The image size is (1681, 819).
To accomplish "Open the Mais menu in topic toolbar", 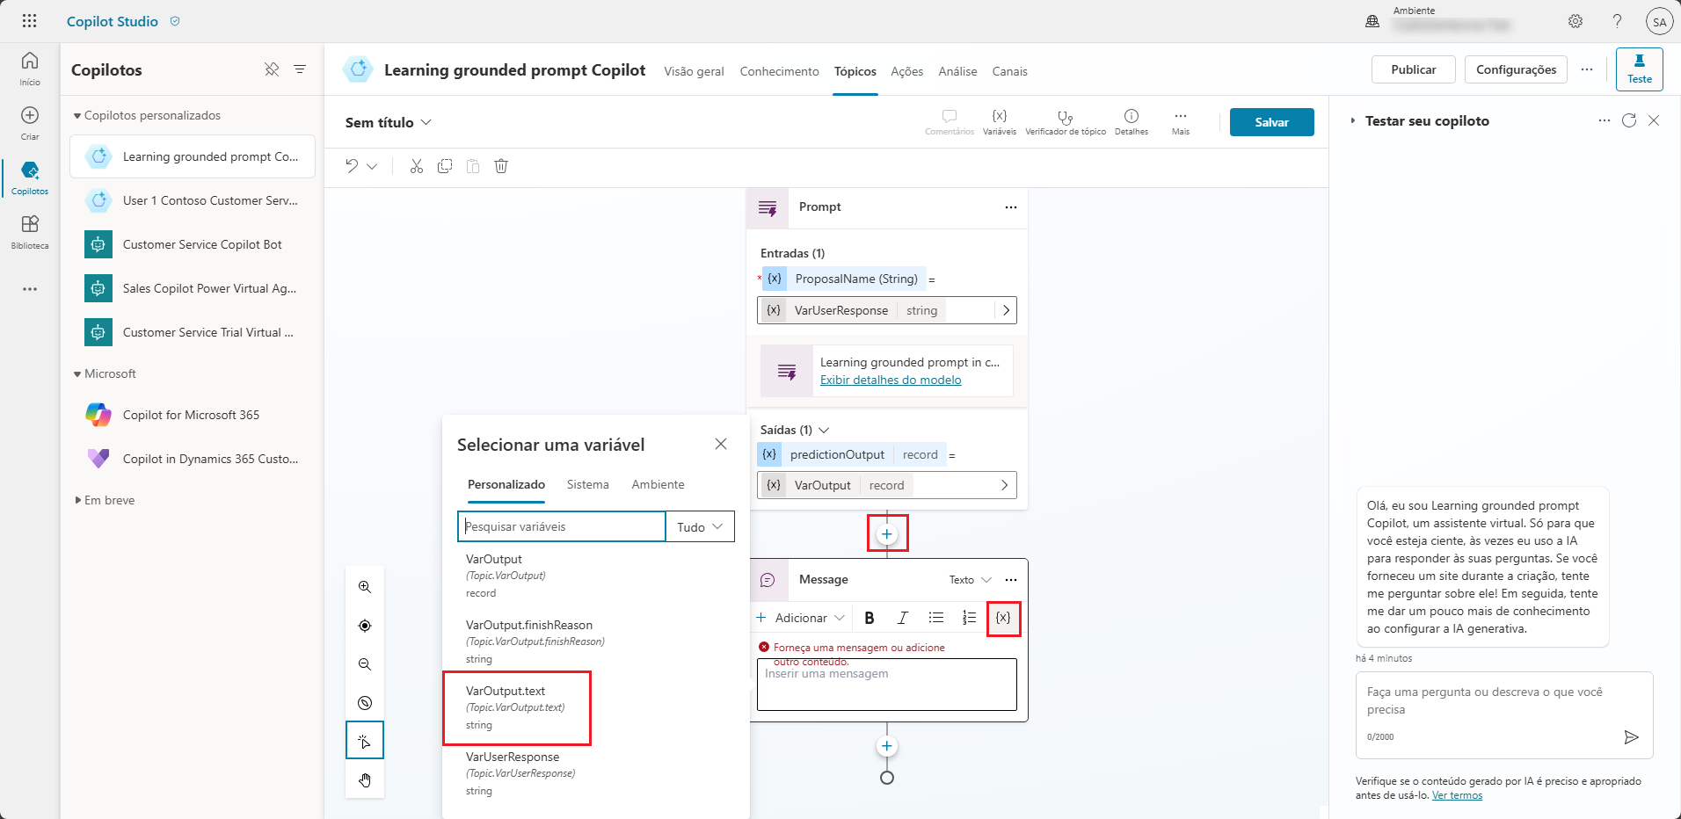I will point(1181,121).
